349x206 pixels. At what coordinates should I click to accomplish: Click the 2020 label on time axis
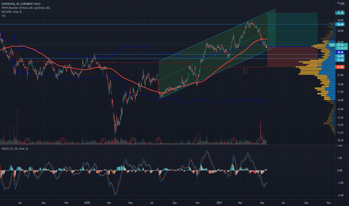click(x=87, y=203)
